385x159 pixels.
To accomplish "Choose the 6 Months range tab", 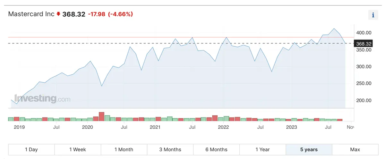I will 216,149.
